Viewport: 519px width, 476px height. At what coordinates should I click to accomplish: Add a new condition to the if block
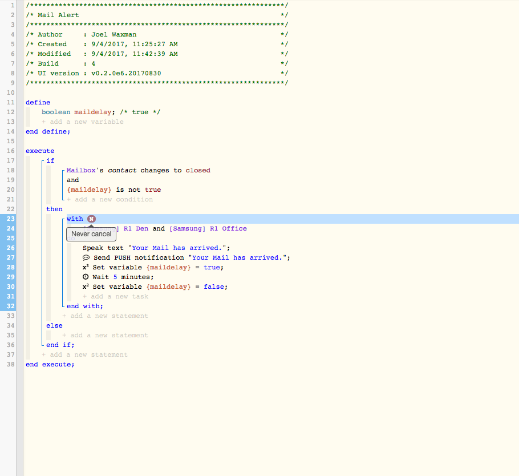(x=110, y=199)
